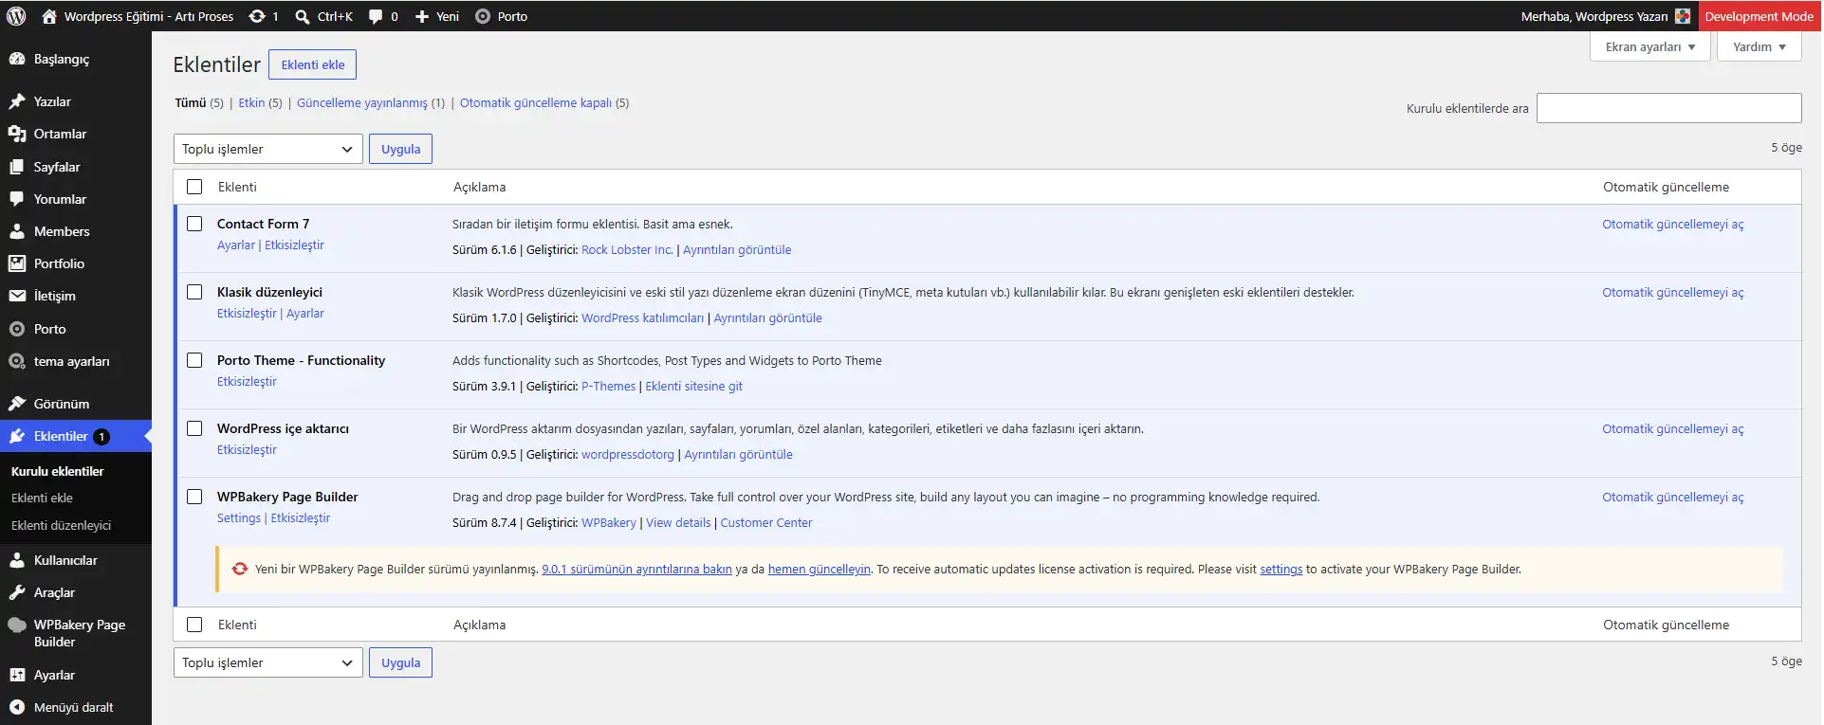This screenshot has height=725, width=1824.
Task: Click the tema ayarları icon
Action: tap(17, 361)
